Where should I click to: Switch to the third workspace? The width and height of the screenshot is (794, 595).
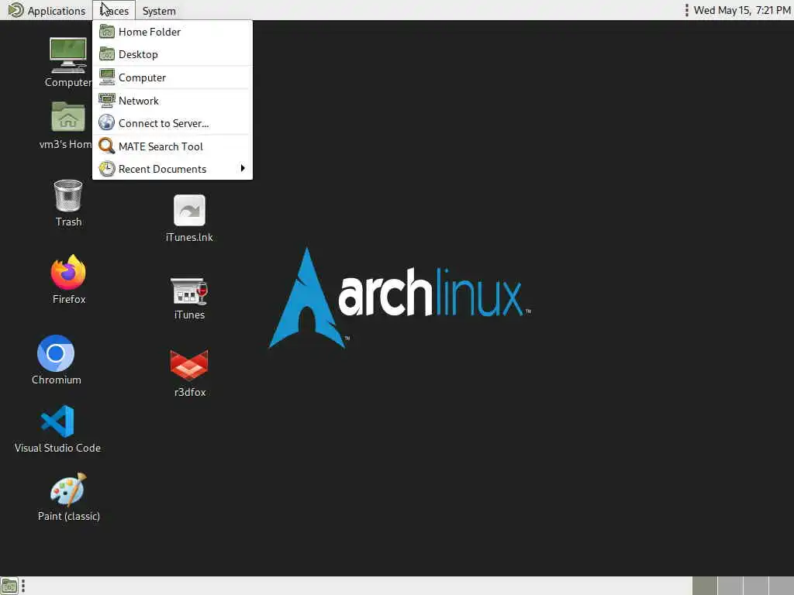[x=756, y=586]
